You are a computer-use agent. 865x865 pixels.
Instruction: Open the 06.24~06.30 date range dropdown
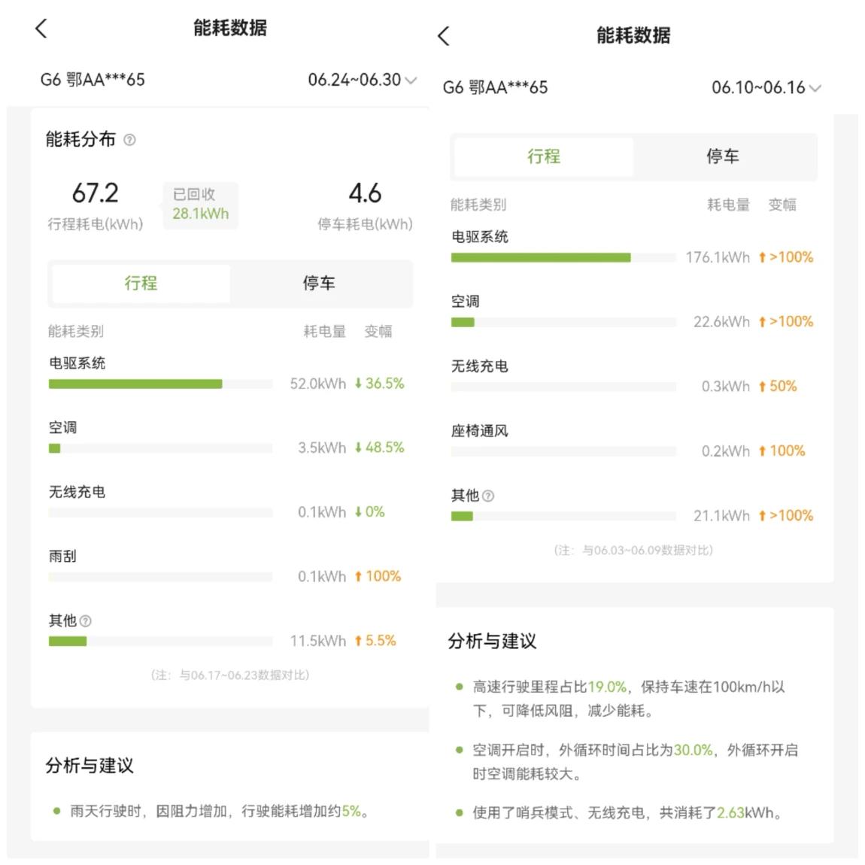(x=361, y=80)
